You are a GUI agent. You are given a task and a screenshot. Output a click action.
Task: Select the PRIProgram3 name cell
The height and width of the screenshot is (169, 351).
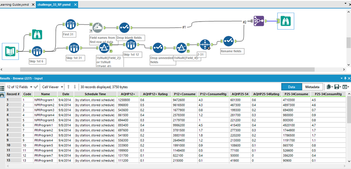45,135
